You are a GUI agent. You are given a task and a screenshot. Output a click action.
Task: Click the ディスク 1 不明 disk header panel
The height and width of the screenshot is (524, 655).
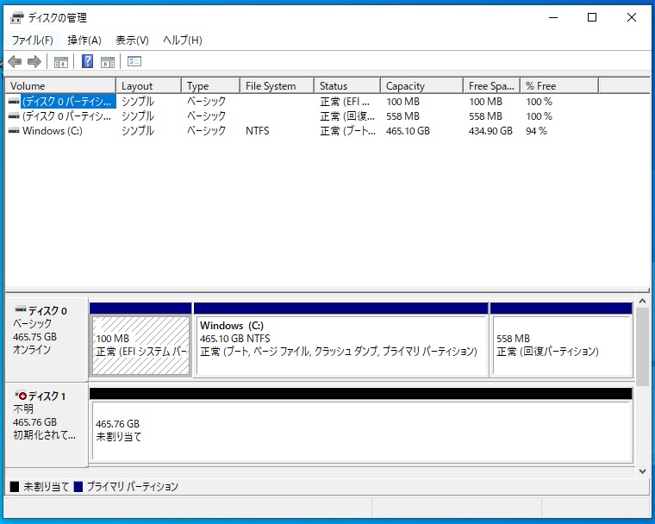(47, 425)
